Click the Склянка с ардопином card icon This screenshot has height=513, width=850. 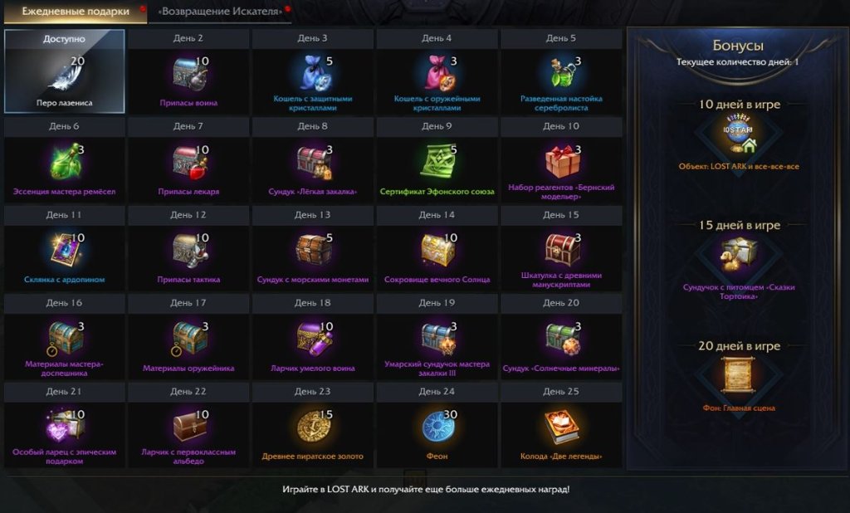pyautogui.click(x=65, y=250)
